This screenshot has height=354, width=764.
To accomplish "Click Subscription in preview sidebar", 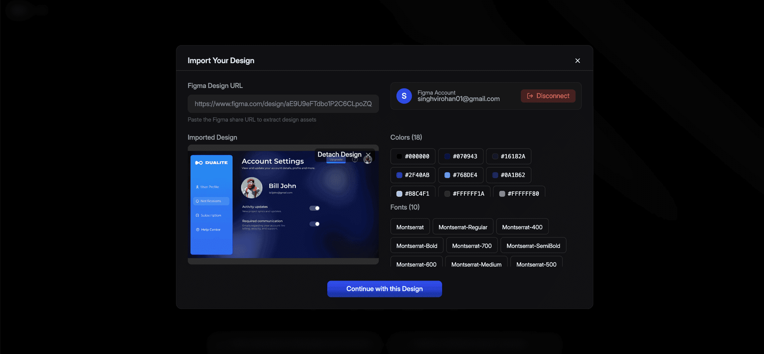I will tap(208, 216).
